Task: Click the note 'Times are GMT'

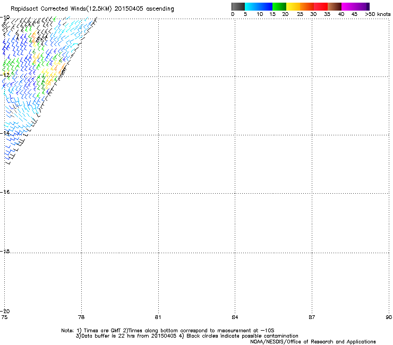Action: tap(102, 331)
